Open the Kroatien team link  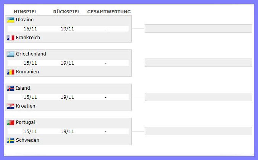point(26,106)
